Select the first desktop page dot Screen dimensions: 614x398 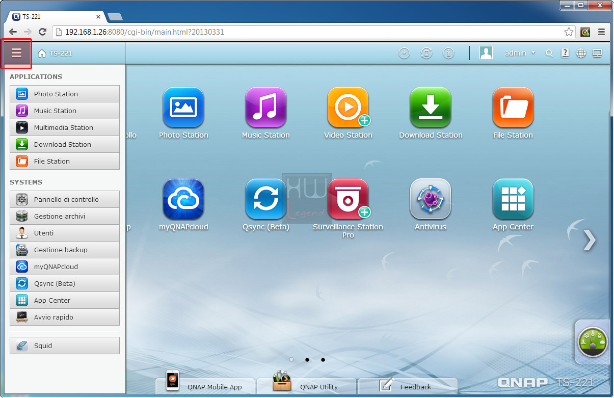[291, 360]
